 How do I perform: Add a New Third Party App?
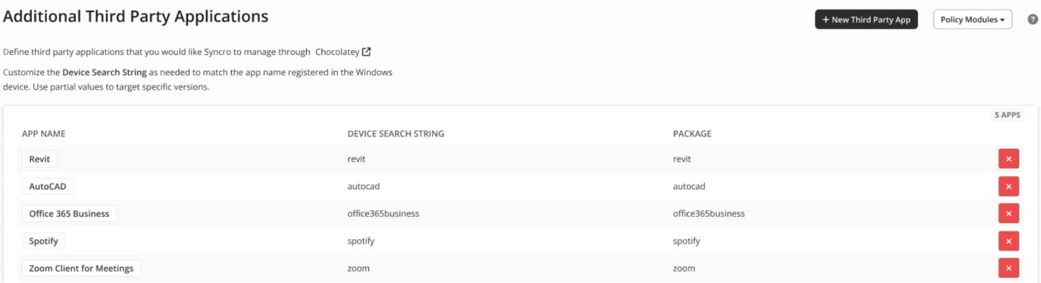pyautogui.click(x=866, y=19)
